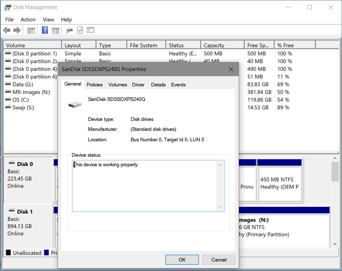Click the SanDisk drive image in Properties dialog

[x=75, y=104]
